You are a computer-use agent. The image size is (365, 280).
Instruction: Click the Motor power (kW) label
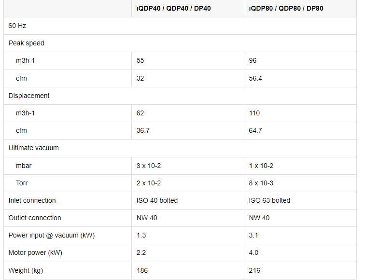point(35,253)
